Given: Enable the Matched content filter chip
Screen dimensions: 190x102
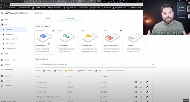Looking at the screenshot, I should point(85,71).
